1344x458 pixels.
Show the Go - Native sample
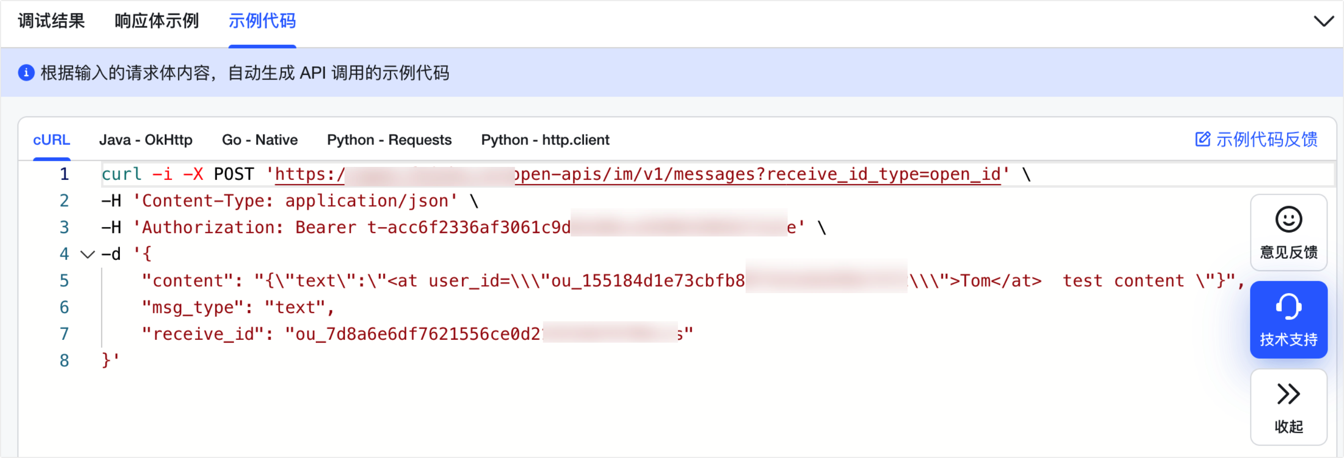259,140
